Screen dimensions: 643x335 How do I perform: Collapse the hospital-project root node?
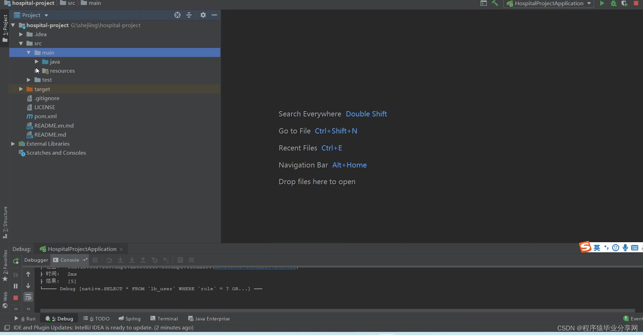(x=13, y=25)
